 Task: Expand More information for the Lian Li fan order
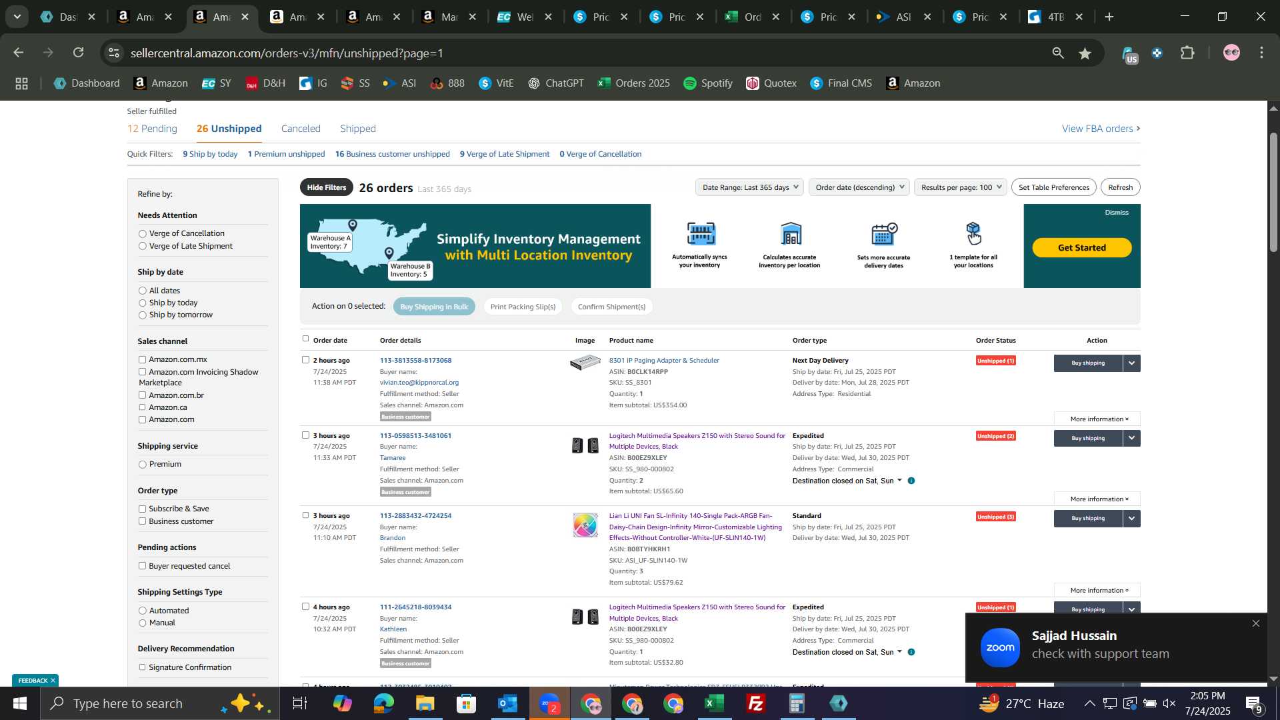tap(1097, 591)
